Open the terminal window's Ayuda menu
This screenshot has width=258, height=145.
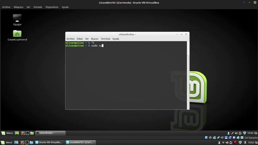click(116, 39)
